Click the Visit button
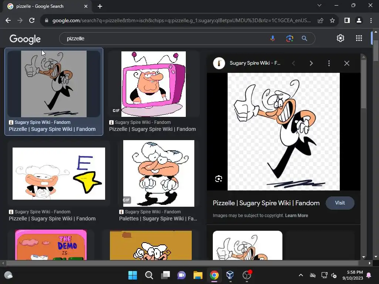This screenshot has width=379, height=284. [340, 203]
